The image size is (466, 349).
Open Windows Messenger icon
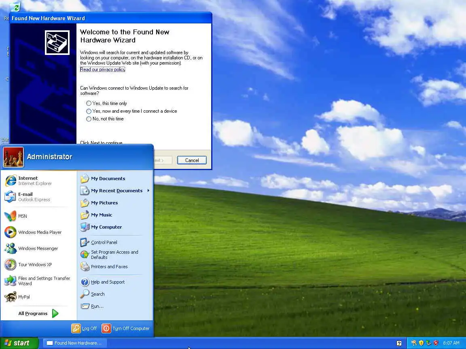click(x=11, y=248)
